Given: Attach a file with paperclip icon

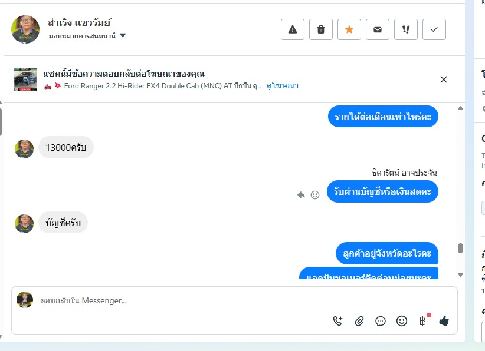Looking at the screenshot, I should click(359, 321).
